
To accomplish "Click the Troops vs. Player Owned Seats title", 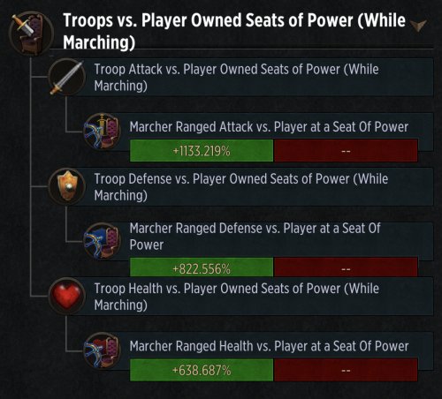I will 234,31.
